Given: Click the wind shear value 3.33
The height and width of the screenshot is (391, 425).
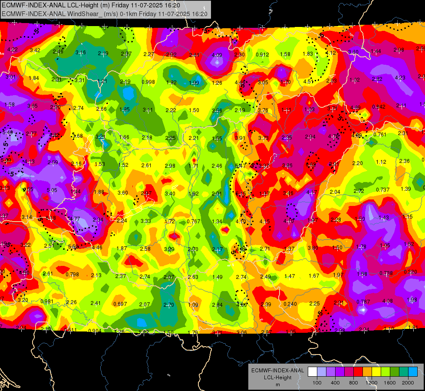Looking at the screenshot, I should pos(146,221).
